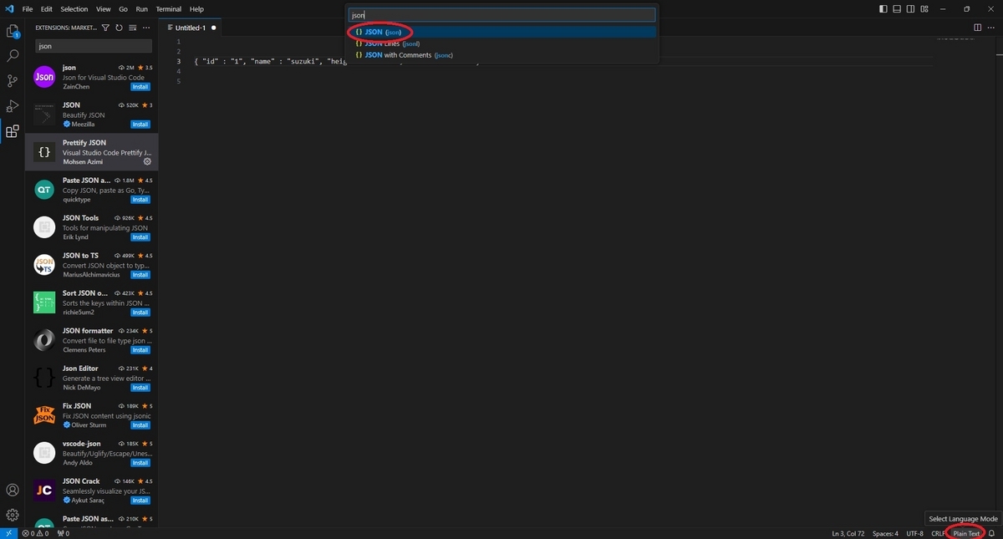This screenshot has width=1003, height=539.
Task: Click Ln 3, Col 72 status item
Action: point(848,533)
